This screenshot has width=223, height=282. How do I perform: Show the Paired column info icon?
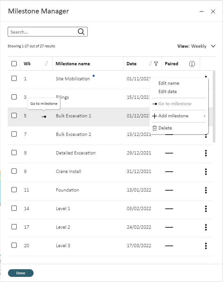pos(192,64)
